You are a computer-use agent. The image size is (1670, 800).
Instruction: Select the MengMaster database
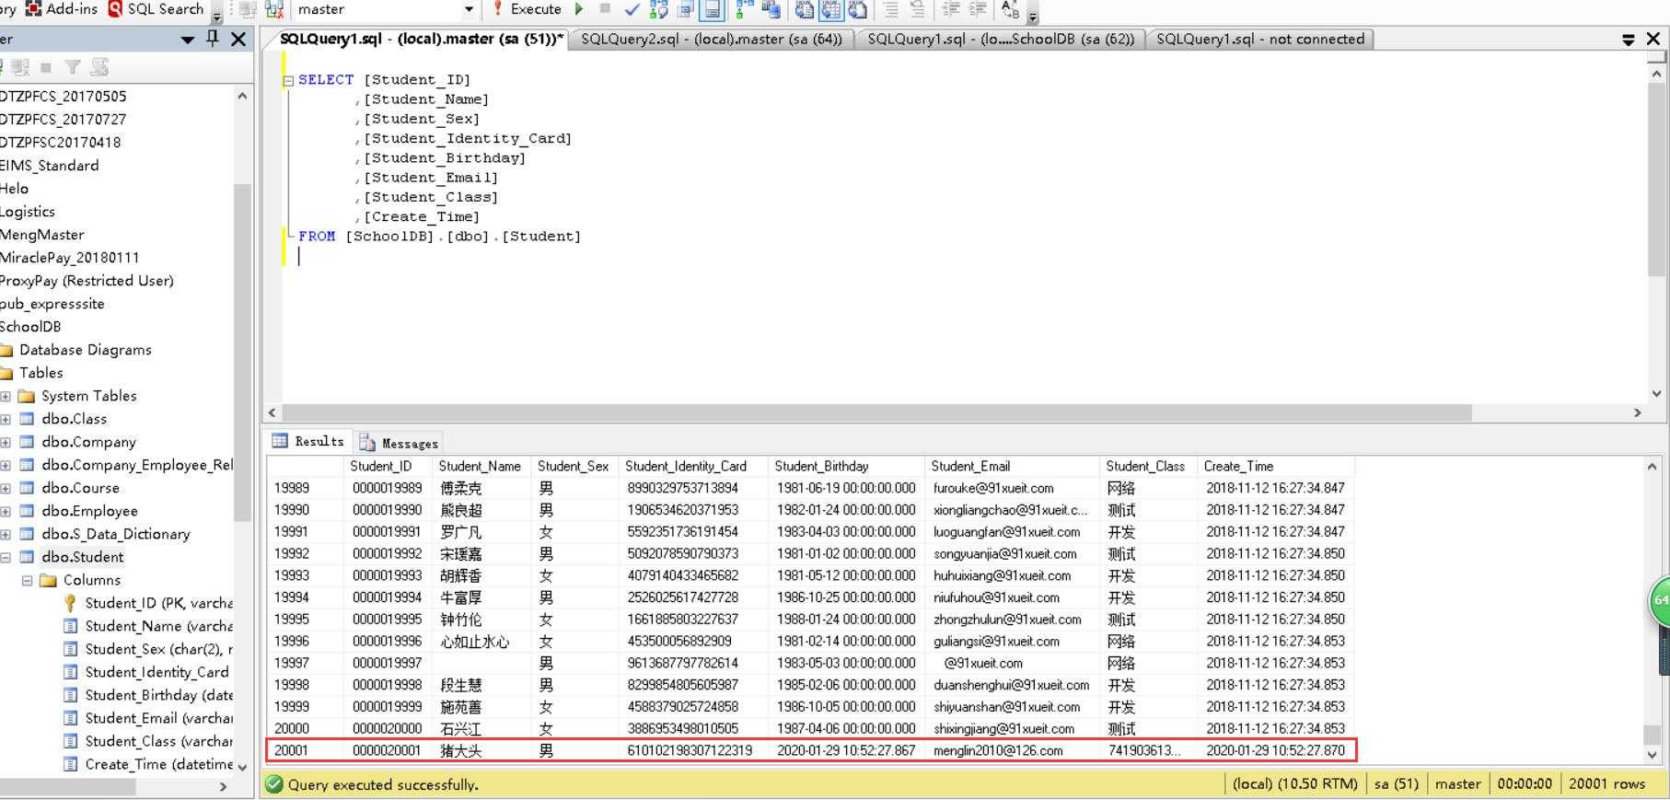(x=41, y=235)
